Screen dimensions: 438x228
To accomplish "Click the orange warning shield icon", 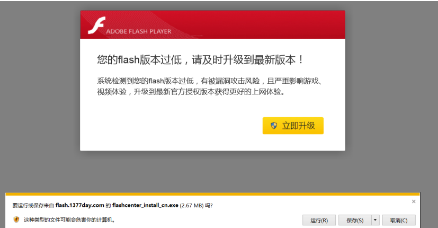I will click(16, 220).
